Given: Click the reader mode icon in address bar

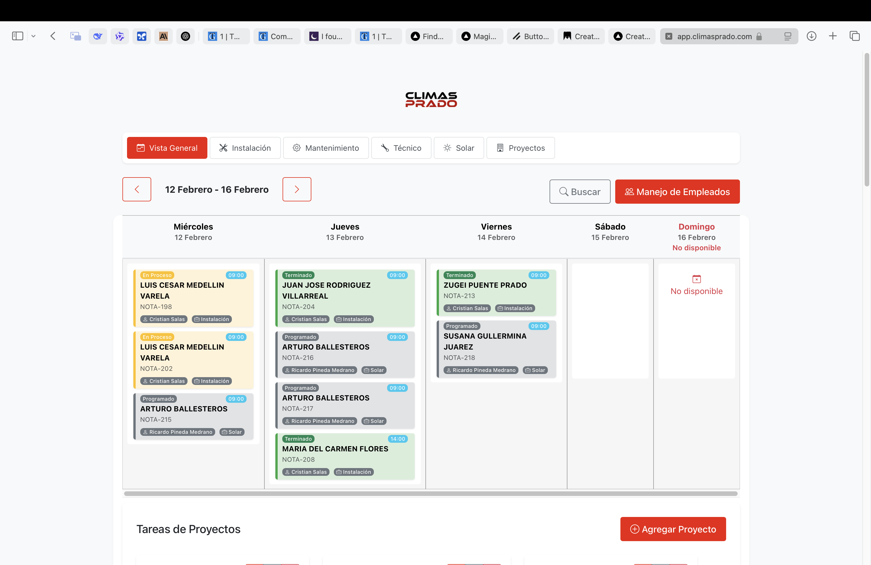Looking at the screenshot, I should coord(787,36).
